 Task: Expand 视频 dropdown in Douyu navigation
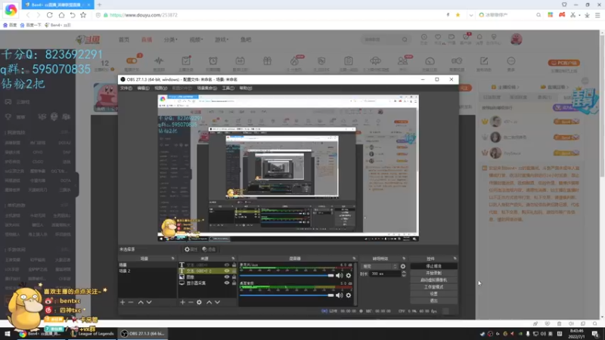196,39
